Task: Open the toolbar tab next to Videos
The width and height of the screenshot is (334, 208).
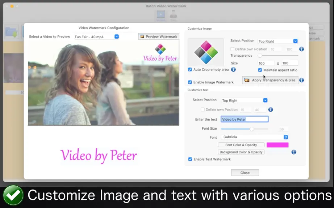Action: (174, 16)
